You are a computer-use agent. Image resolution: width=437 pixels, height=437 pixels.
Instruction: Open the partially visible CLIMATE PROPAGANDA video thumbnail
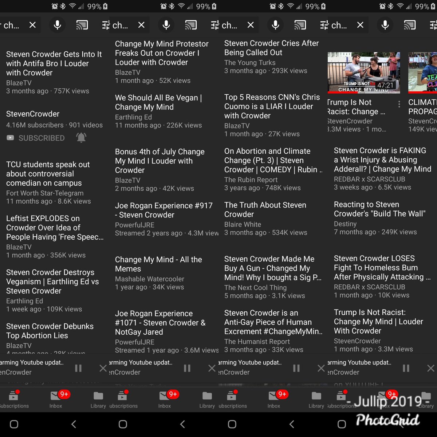(x=422, y=72)
